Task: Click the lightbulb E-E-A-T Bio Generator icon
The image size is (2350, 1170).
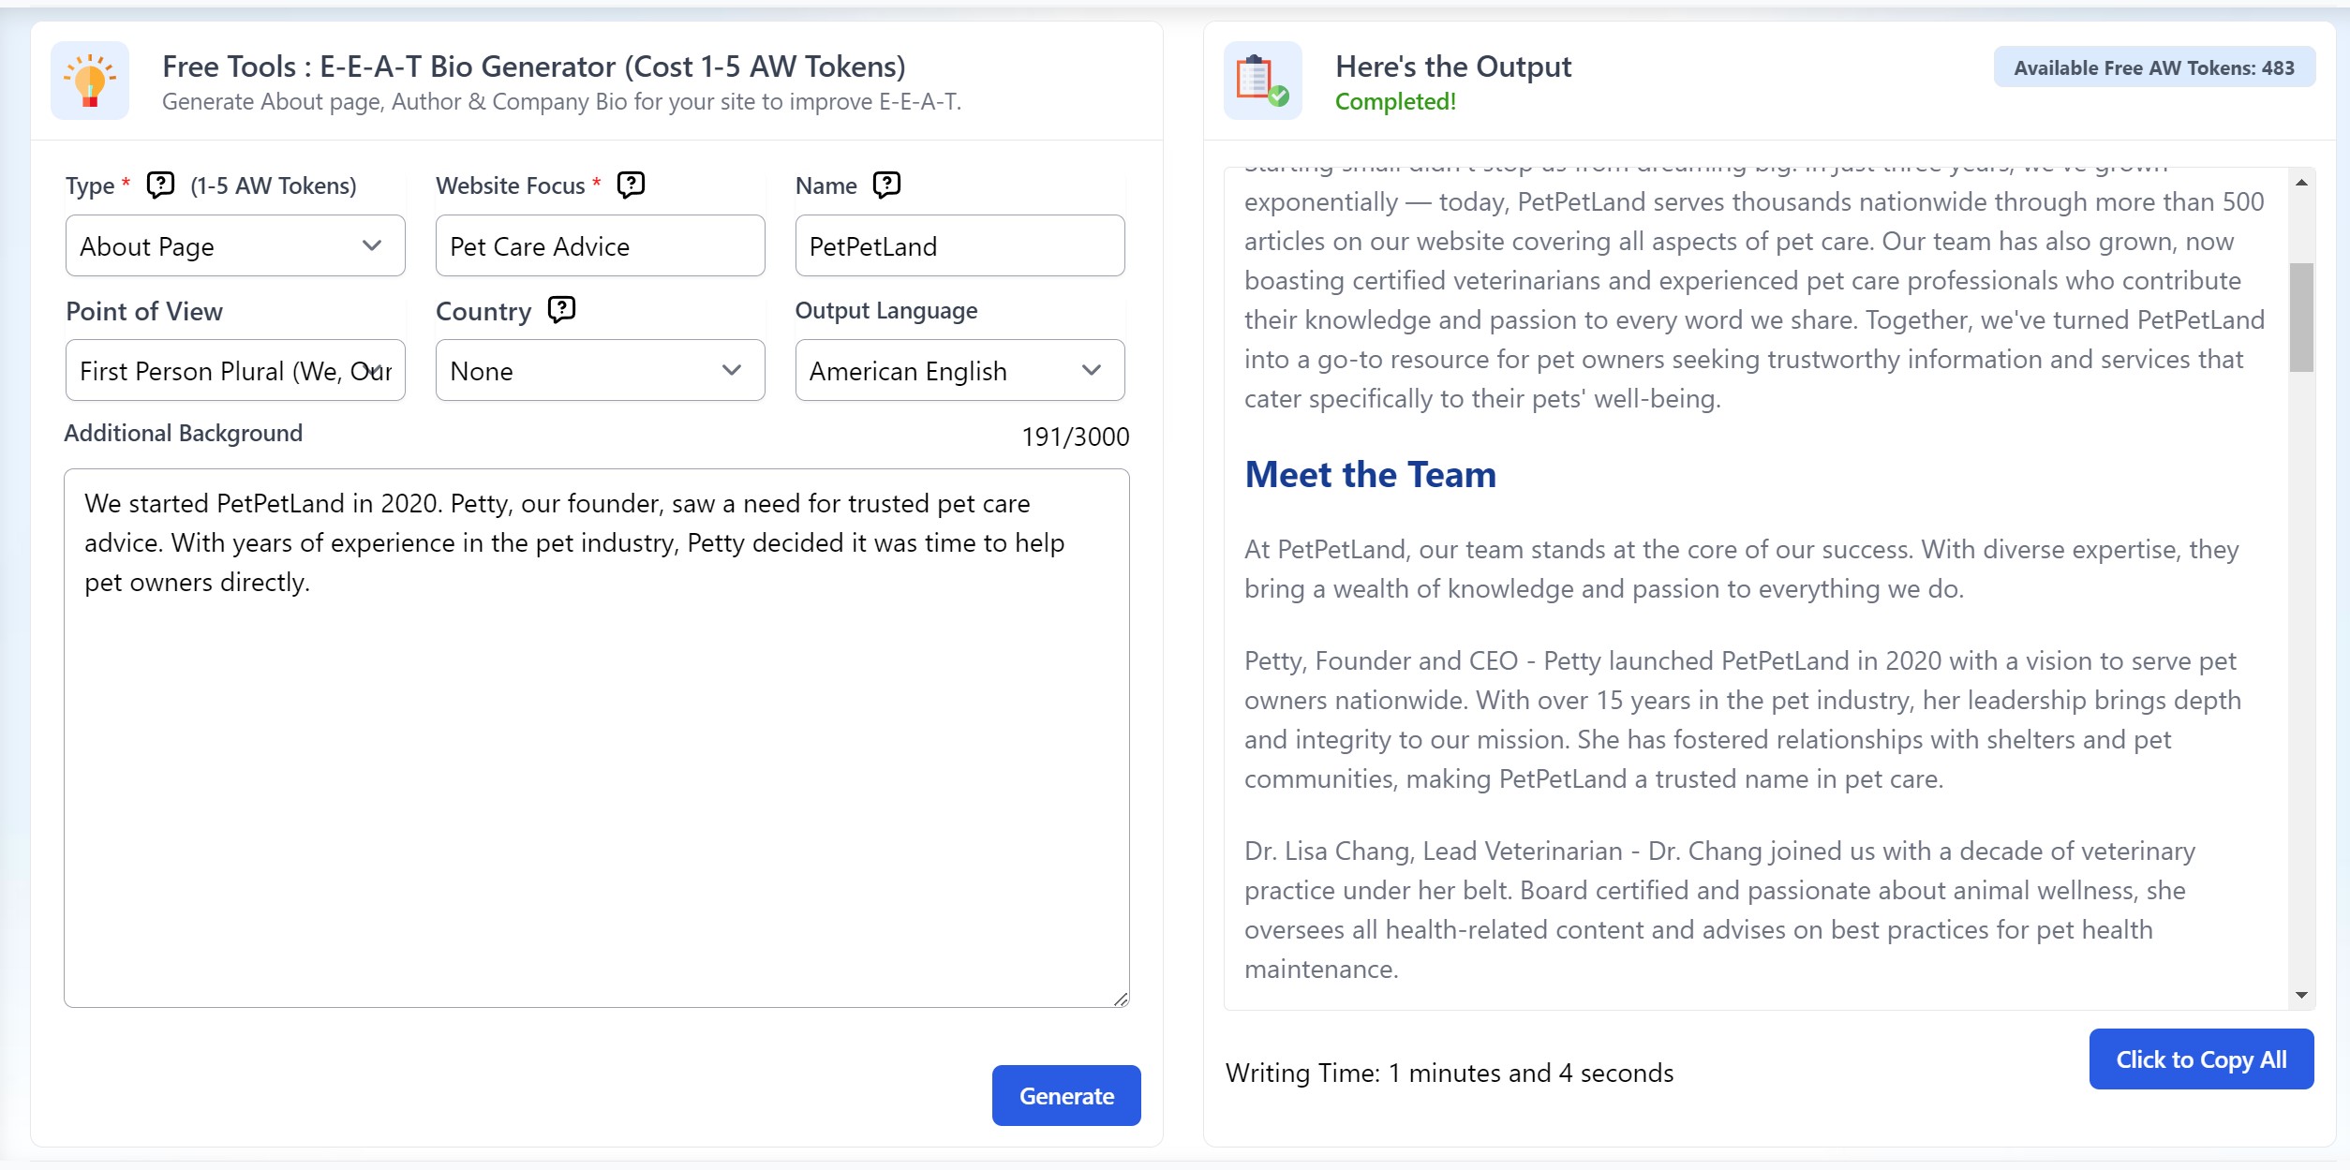Action: point(90,81)
